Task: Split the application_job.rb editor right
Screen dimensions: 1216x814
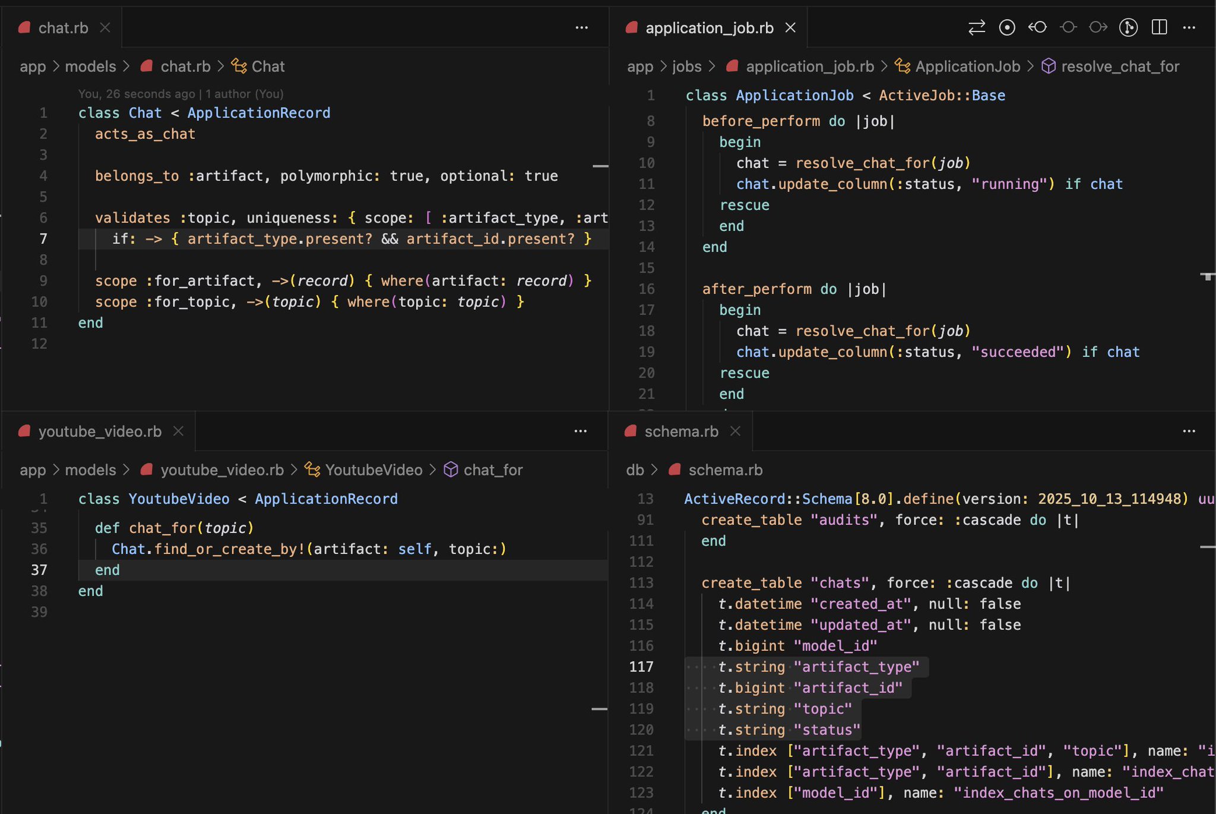Action: pyautogui.click(x=1159, y=28)
